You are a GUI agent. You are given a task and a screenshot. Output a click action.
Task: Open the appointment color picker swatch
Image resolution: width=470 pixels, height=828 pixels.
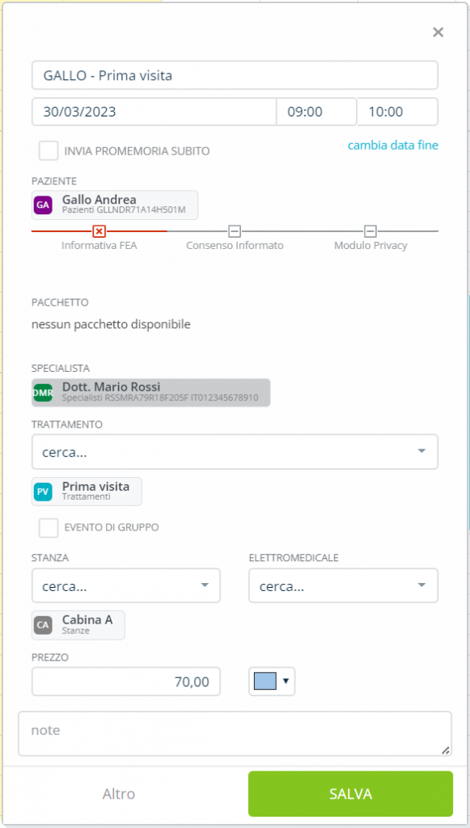click(x=272, y=681)
